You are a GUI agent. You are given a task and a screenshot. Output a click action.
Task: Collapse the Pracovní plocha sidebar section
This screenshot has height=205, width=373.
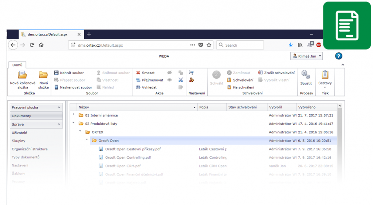pos(59,107)
